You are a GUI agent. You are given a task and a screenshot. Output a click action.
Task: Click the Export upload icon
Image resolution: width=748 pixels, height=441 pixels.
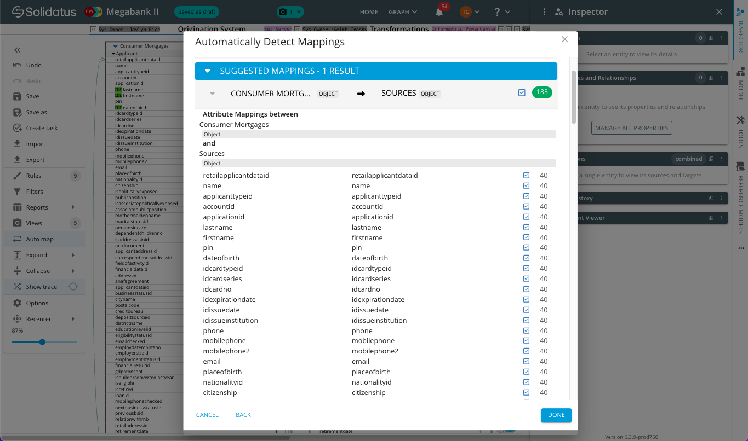coord(17,160)
